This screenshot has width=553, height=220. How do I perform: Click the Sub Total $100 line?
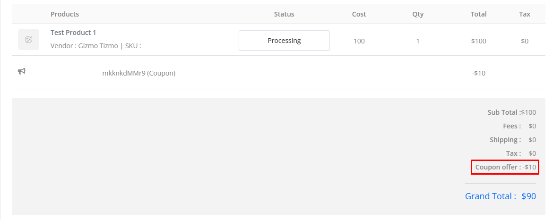click(511, 112)
